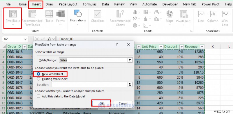Expand the PivotChart dropdown arrow
This screenshot has width=233, height=114.
[183, 25]
